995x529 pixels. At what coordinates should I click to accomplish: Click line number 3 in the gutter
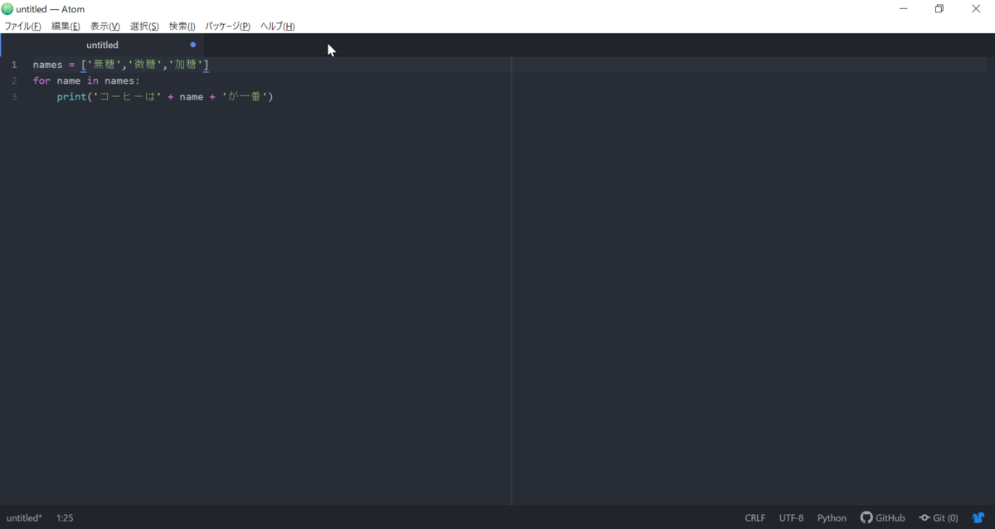[14, 97]
